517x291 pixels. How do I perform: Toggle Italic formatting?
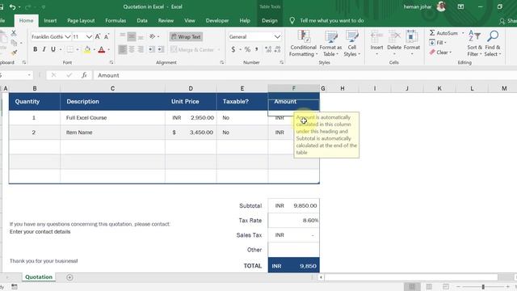(x=44, y=49)
